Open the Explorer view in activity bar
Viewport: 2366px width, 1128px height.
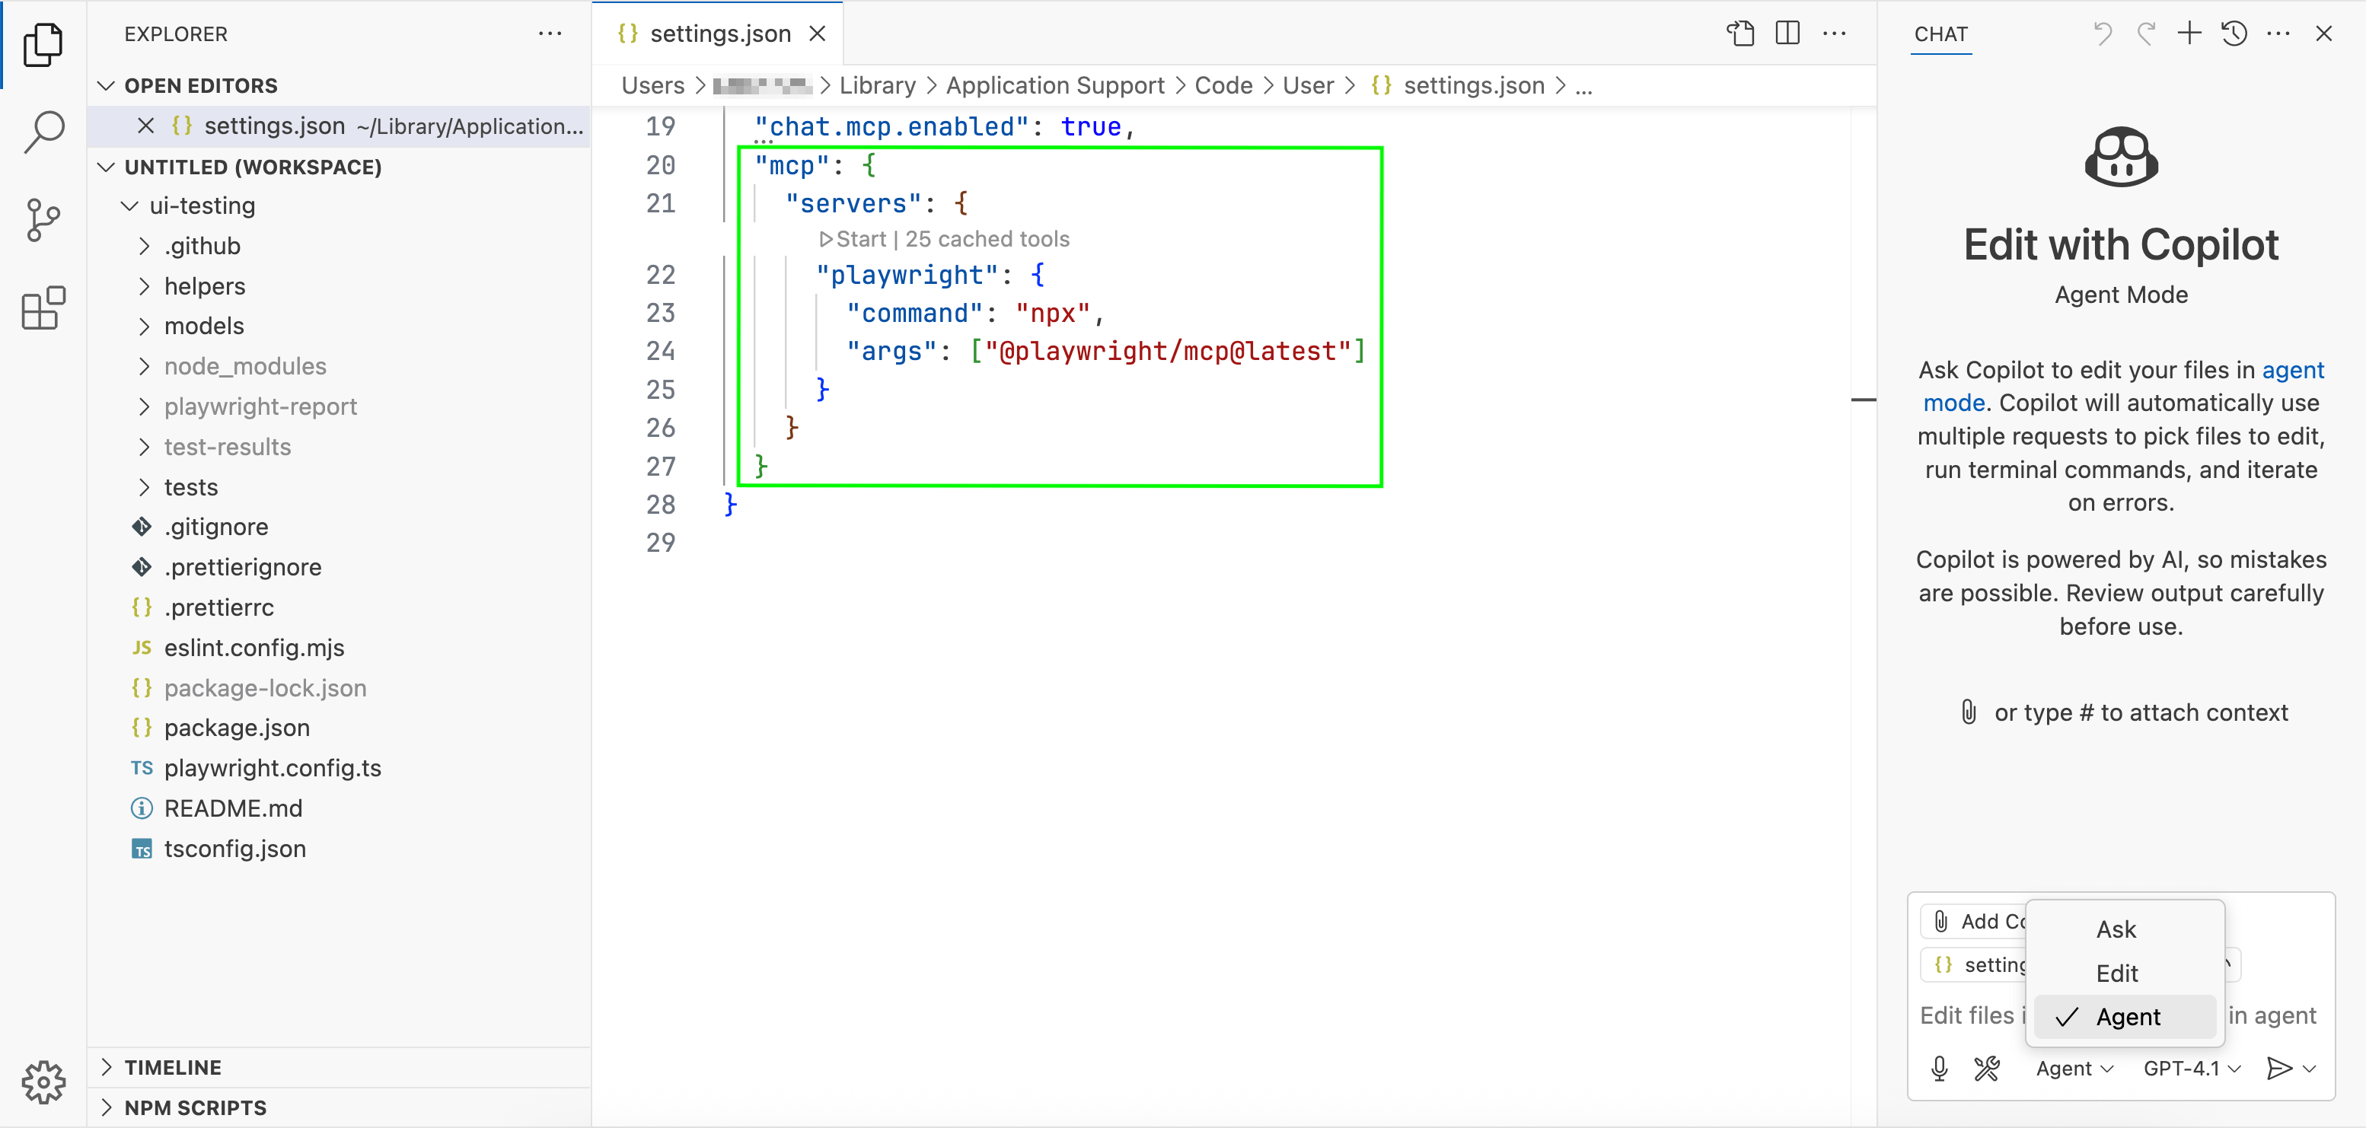pos(43,44)
